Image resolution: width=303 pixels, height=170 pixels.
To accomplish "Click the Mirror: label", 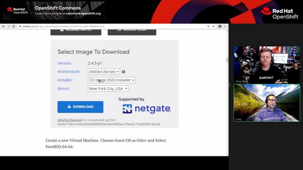I will [x=64, y=88].
